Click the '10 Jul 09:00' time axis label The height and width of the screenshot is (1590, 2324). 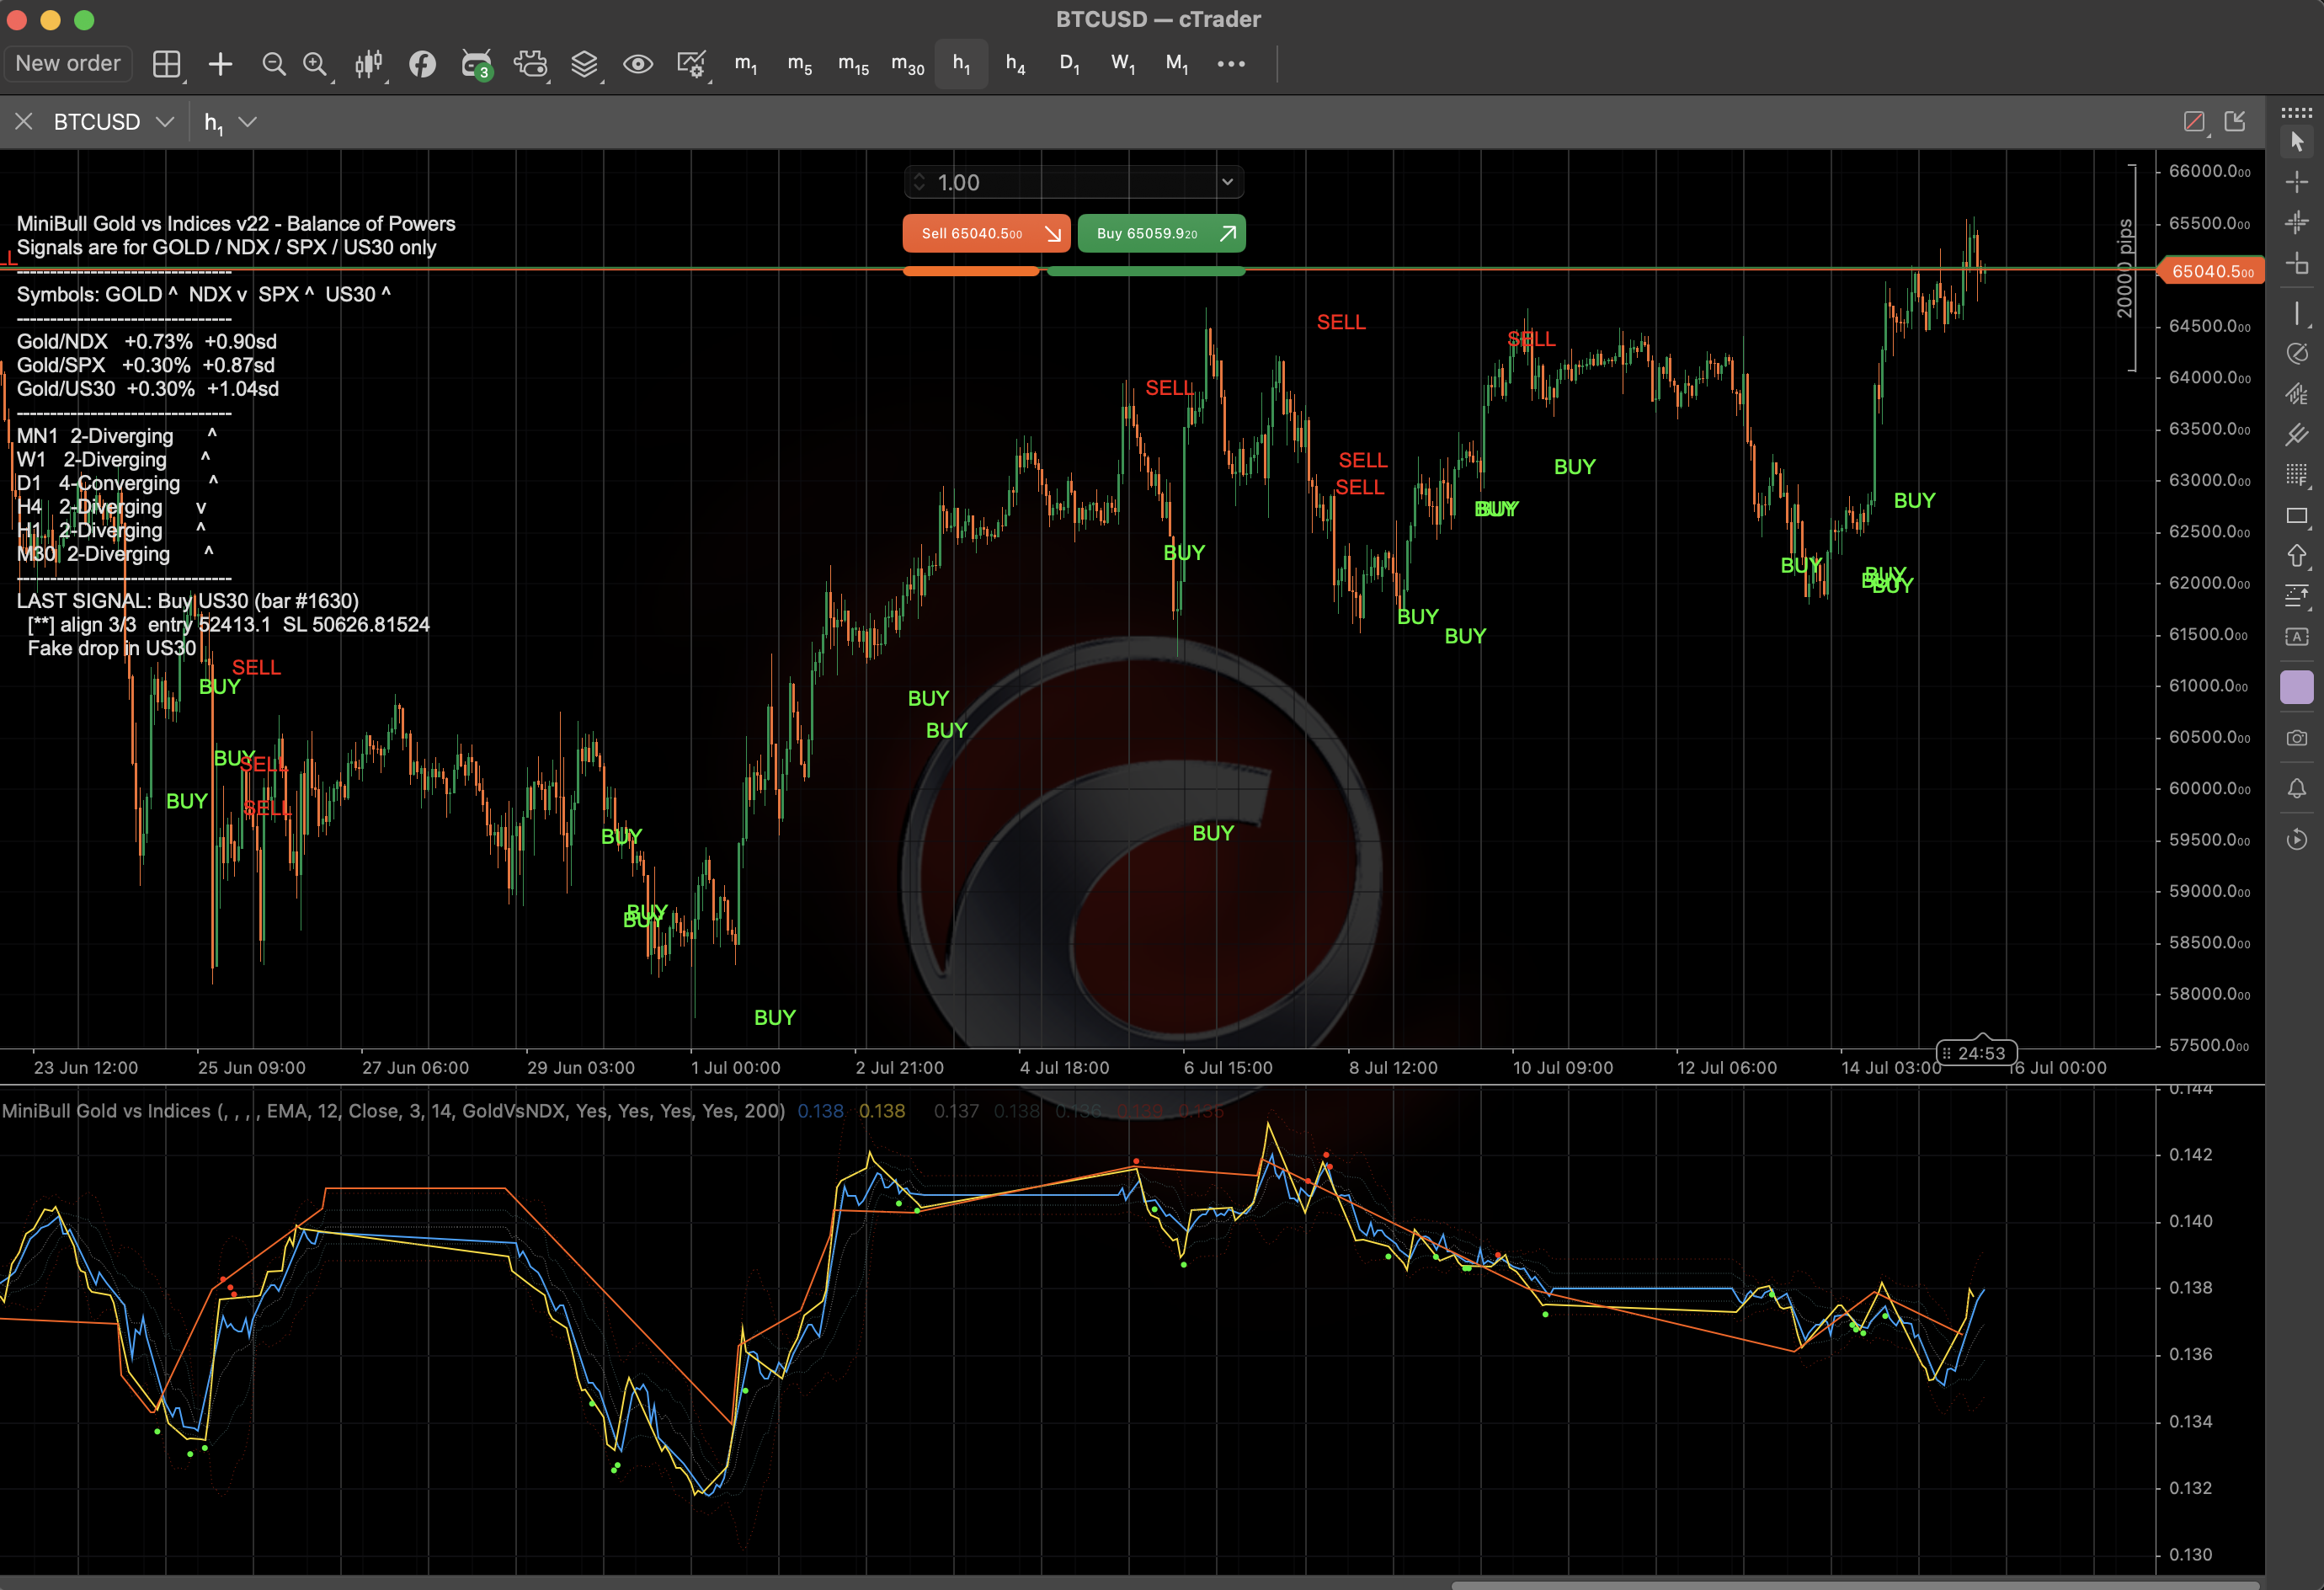coord(1562,1068)
